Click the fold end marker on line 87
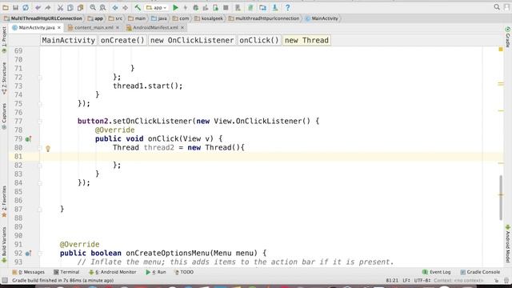Viewport: 512px width, 288px height. (x=40, y=210)
